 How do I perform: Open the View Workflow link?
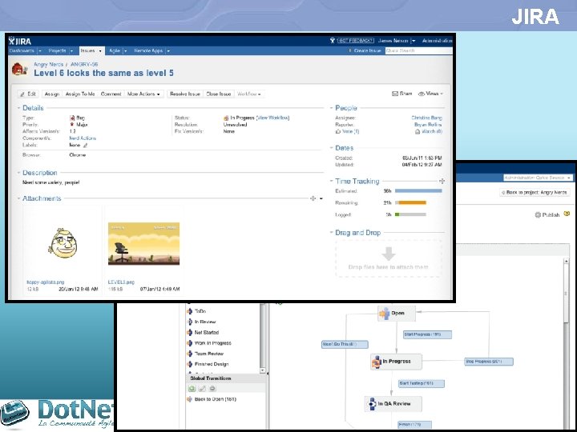tap(273, 118)
